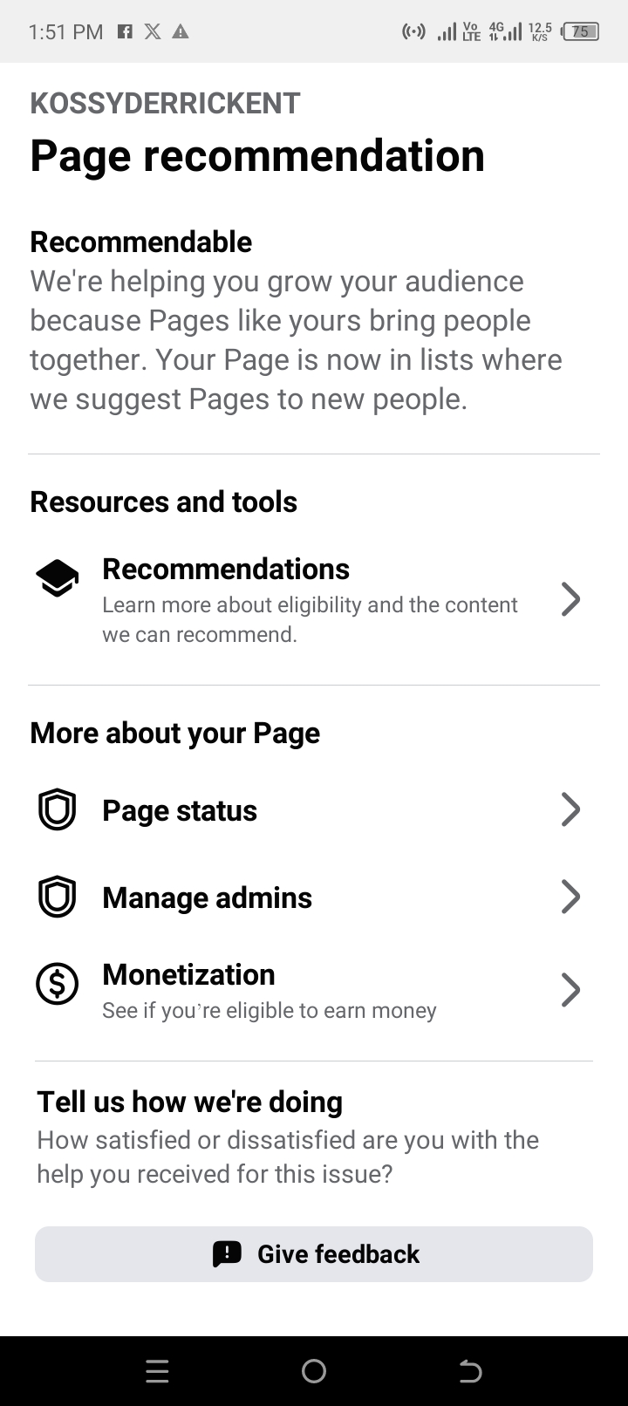The height and width of the screenshot is (1406, 628).
Task: Open the Monetization option
Action: coord(188,975)
